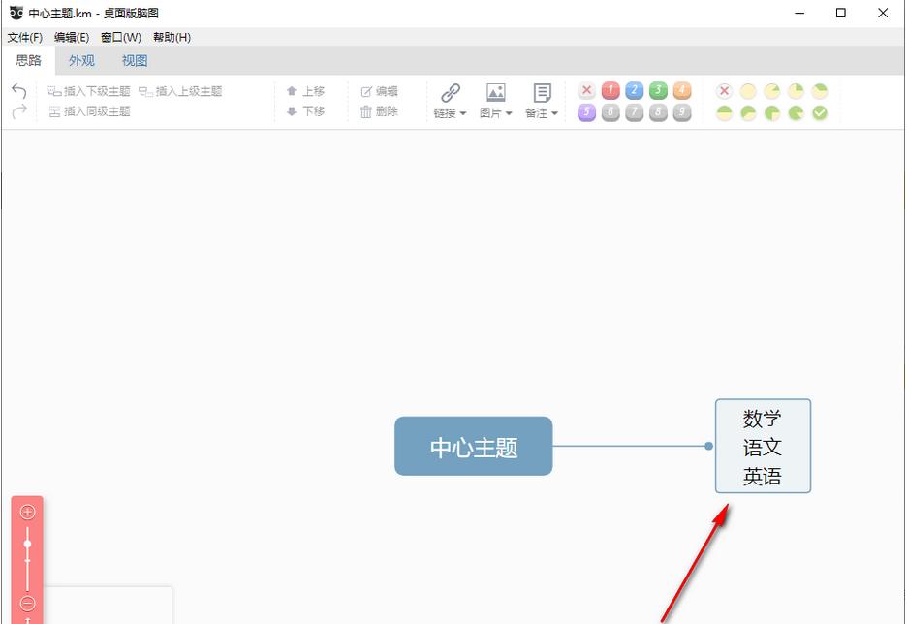Image resolution: width=907 pixels, height=624 pixels.
Task: Remove priority using the red X icon
Action: (x=587, y=90)
